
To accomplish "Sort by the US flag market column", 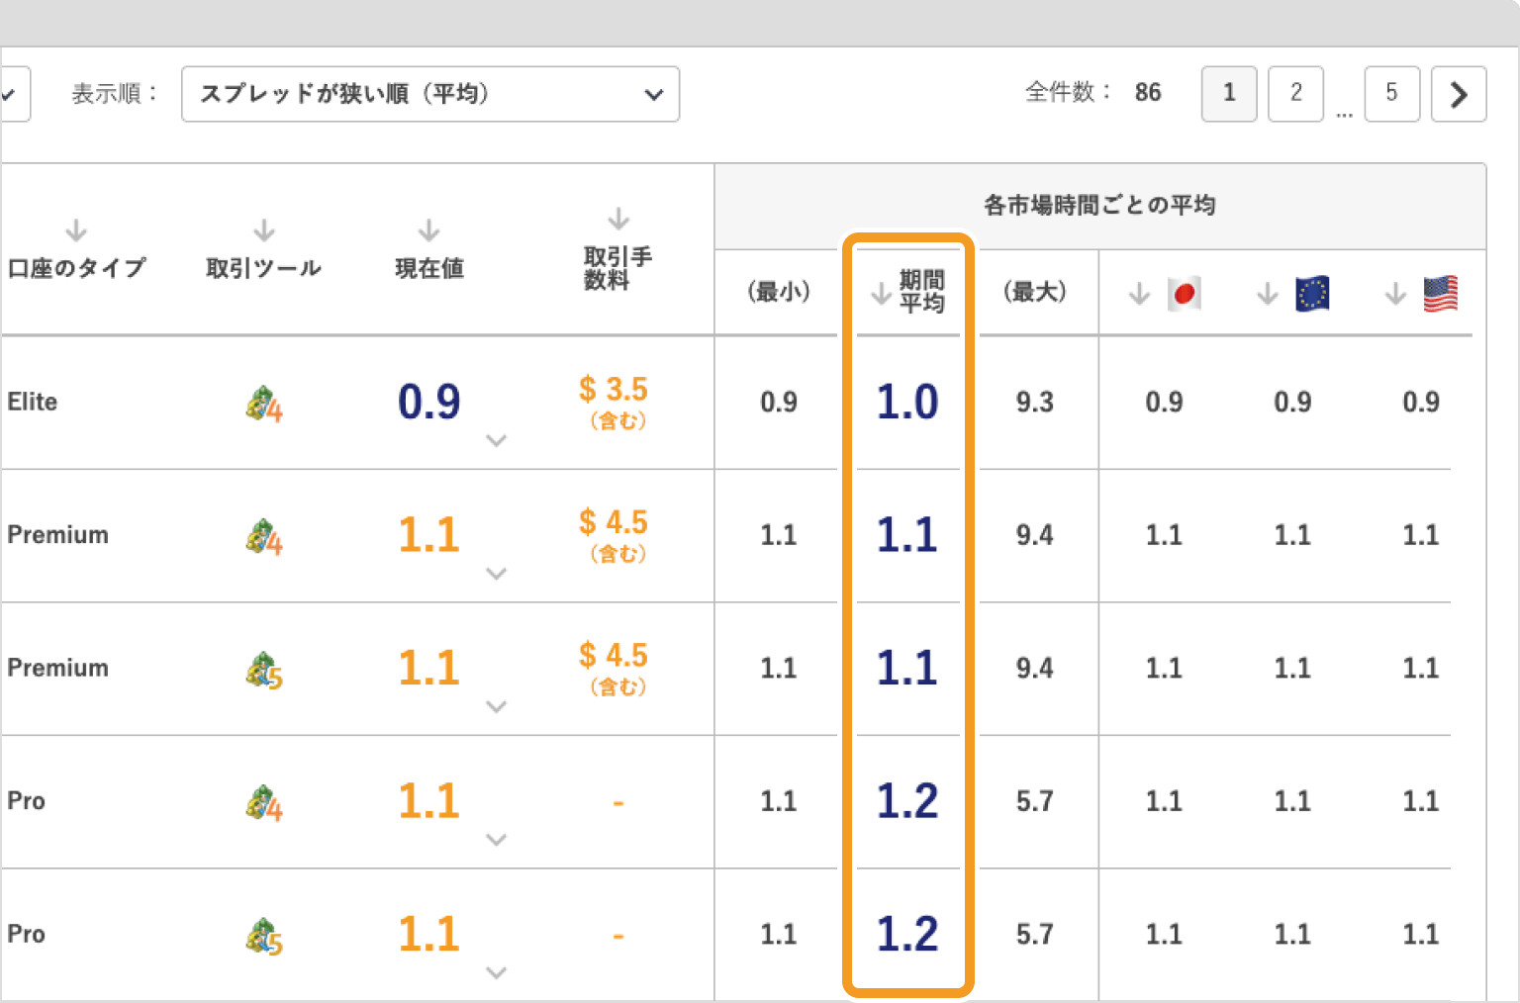I will coord(1395,294).
